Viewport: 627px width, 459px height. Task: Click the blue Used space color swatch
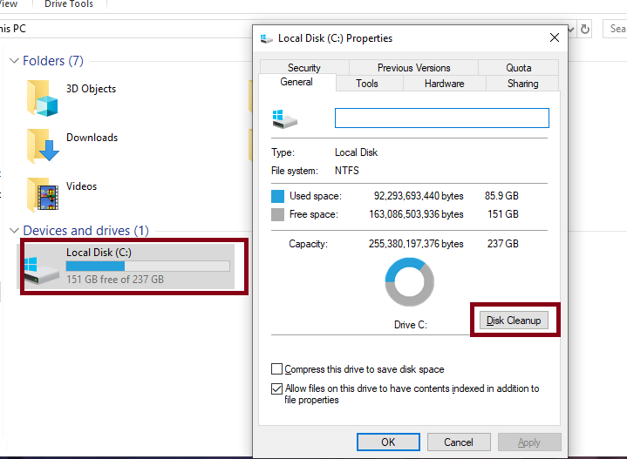277,196
